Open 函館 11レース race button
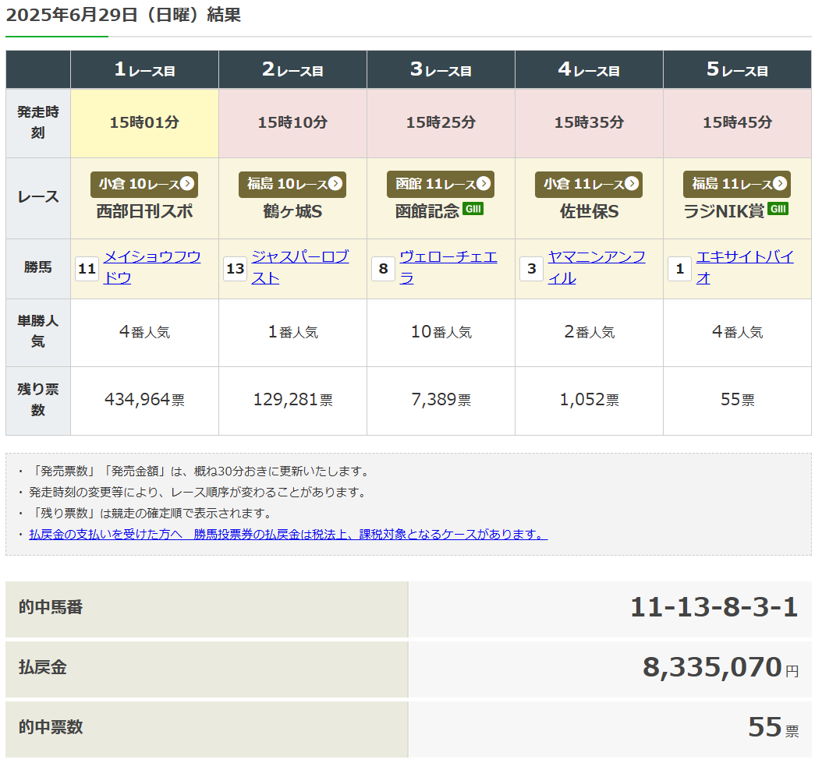 pyautogui.click(x=440, y=184)
